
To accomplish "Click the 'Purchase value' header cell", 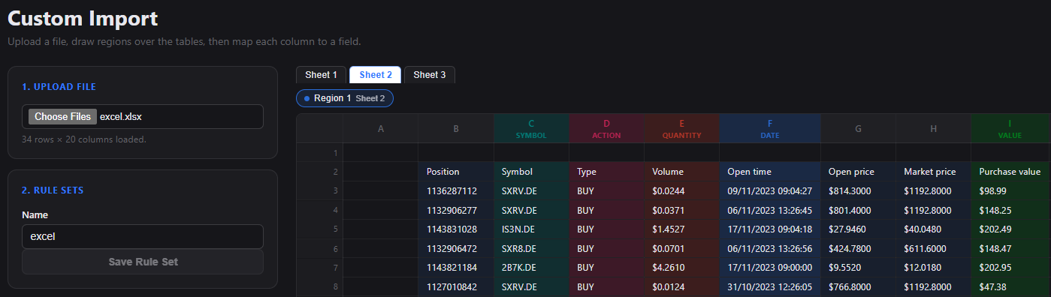I will [1010, 172].
